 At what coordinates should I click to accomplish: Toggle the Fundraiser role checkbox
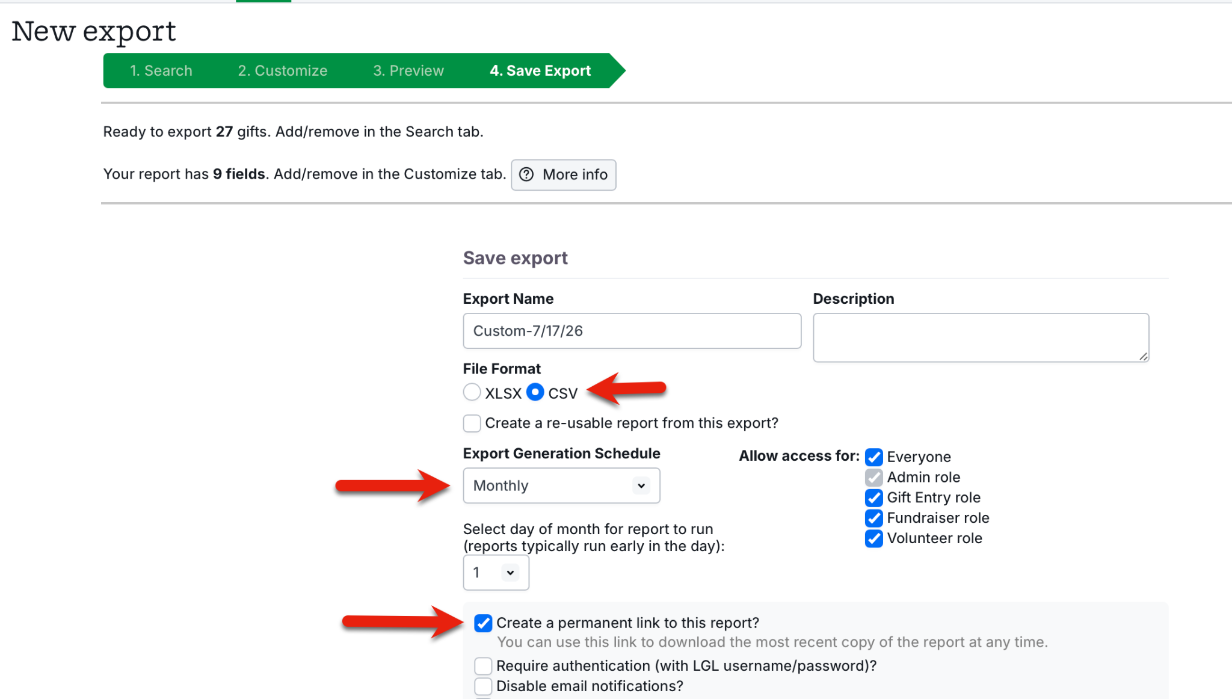coord(874,518)
